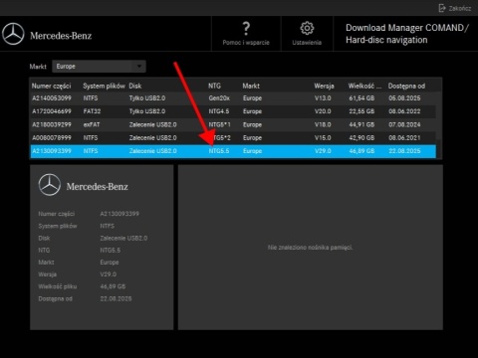Click Tylko USB2.0 in Gen20x row
478x358 pixels.
pos(147,98)
